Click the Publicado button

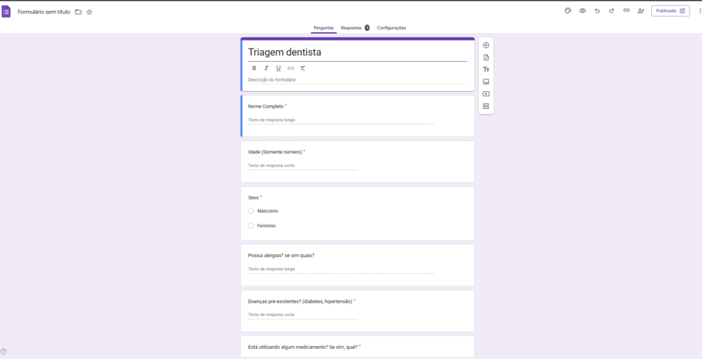(x=670, y=11)
